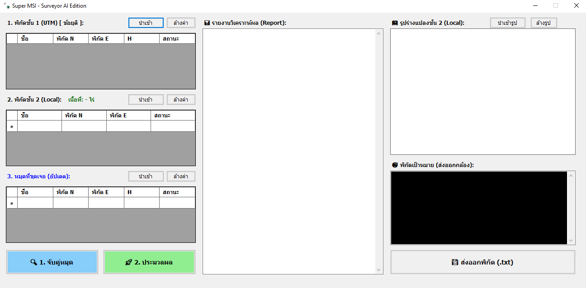Viewport: 586px width, 288px height.
Task: Click the นำเข้า button for section 1 (UTM)
Action: tap(146, 23)
